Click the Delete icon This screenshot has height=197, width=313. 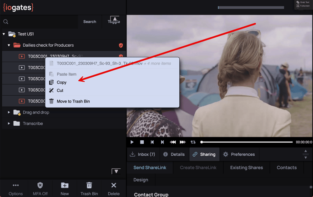coord(114,188)
